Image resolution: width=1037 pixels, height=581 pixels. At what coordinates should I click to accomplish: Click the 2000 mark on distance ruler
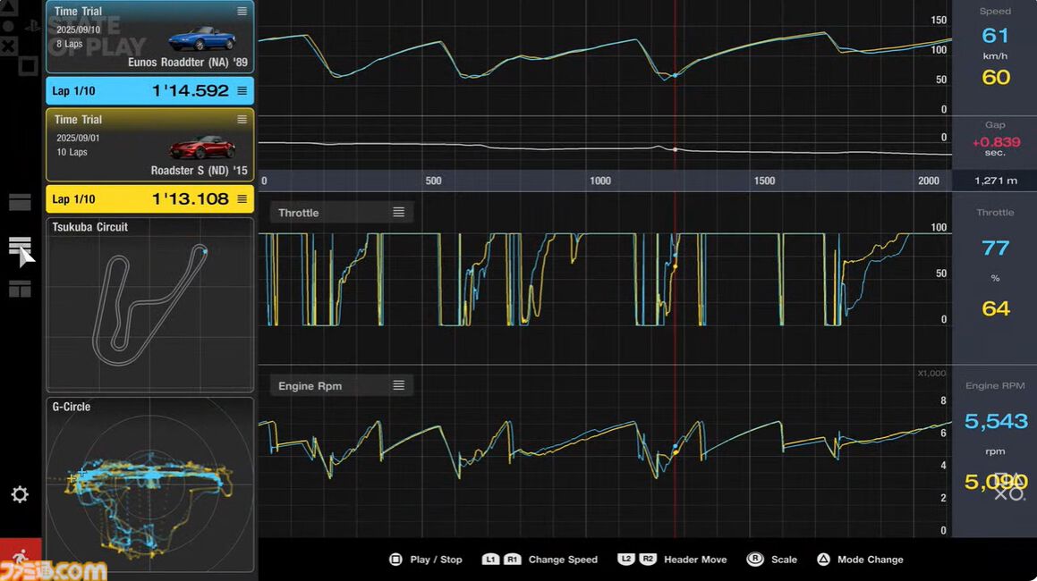pyautogui.click(x=928, y=181)
